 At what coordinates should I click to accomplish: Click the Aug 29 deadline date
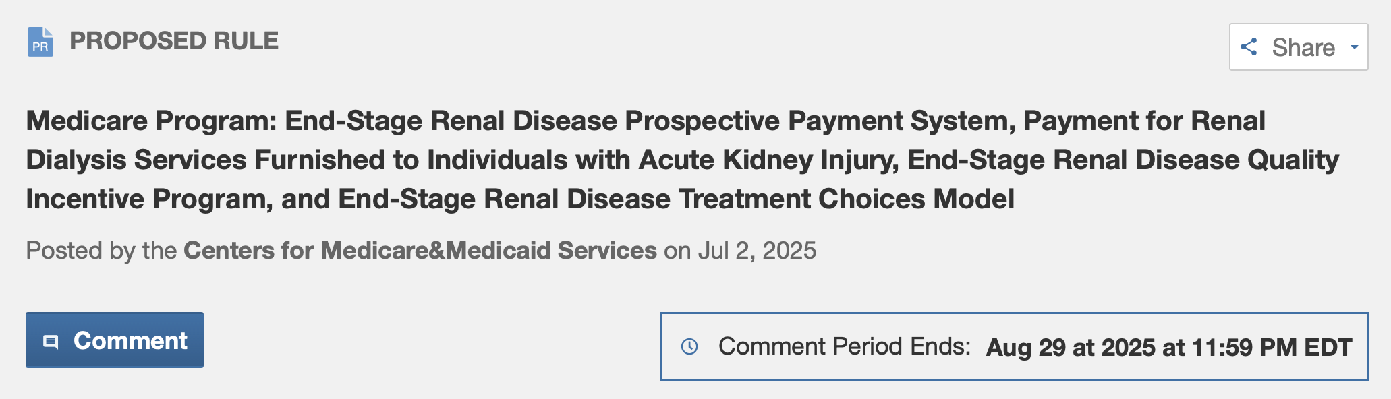point(1025,348)
